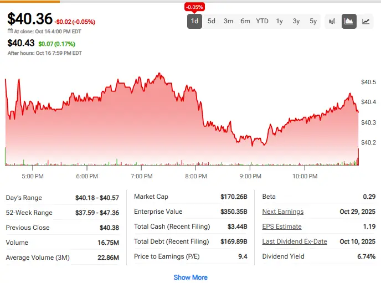Select the area (mountain) chart icon
This screenshot has width=381, height=283.
tap(349, 22)
